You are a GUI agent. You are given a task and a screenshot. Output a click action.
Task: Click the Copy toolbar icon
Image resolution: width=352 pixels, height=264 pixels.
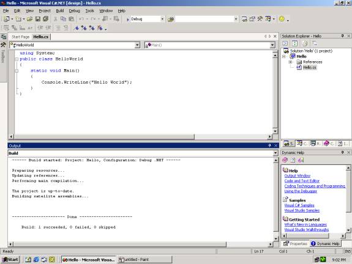click(x=63, y=19)
